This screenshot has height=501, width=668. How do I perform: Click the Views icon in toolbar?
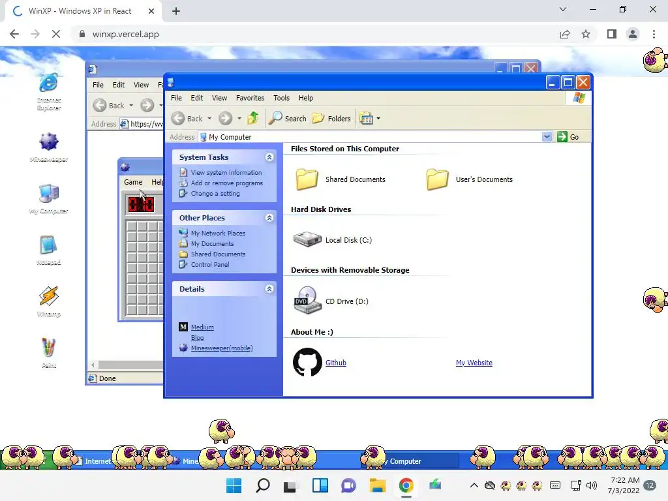tap(366, 119)
